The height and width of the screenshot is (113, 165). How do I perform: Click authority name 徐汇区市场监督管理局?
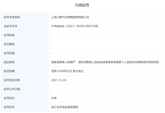pyautogui.click(x=65, y=107)
